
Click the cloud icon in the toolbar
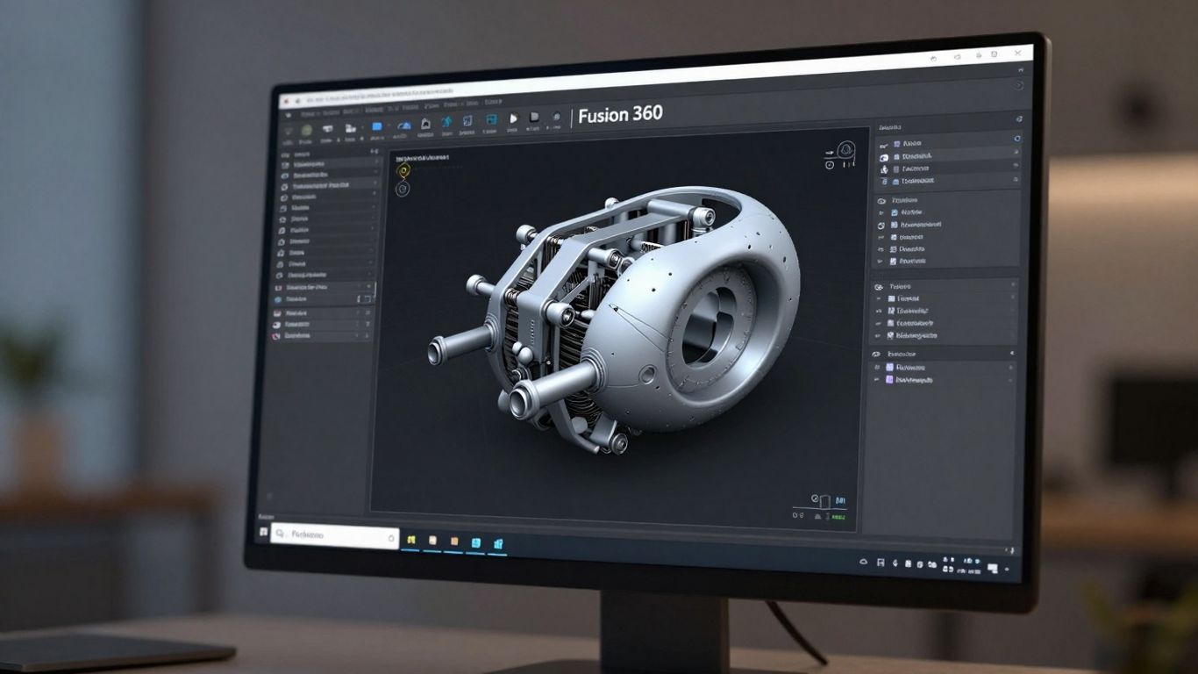tap(403, 127)
